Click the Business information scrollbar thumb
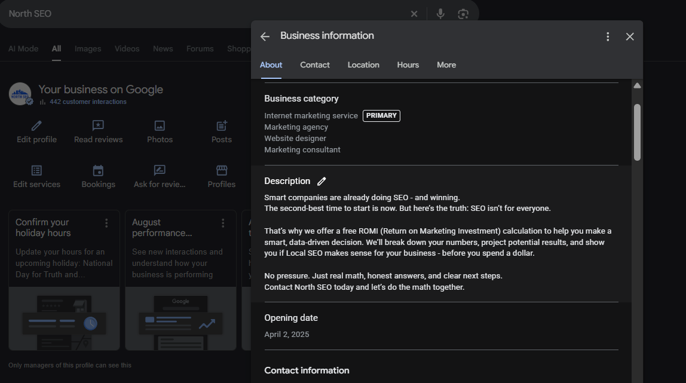686x383 pixels. [637, 132]
